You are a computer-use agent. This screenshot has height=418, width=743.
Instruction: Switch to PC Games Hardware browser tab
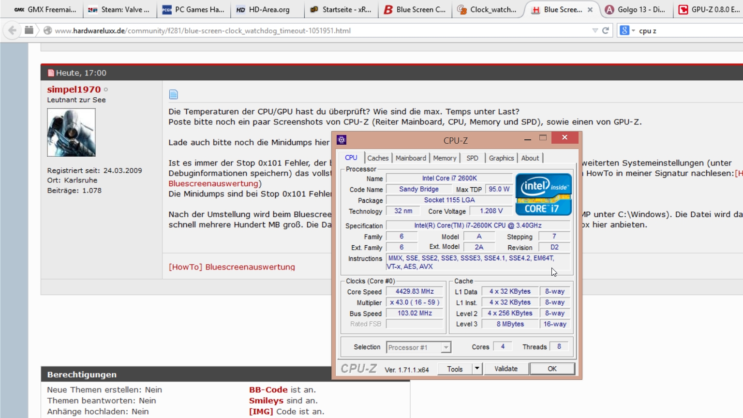(193, 10)
